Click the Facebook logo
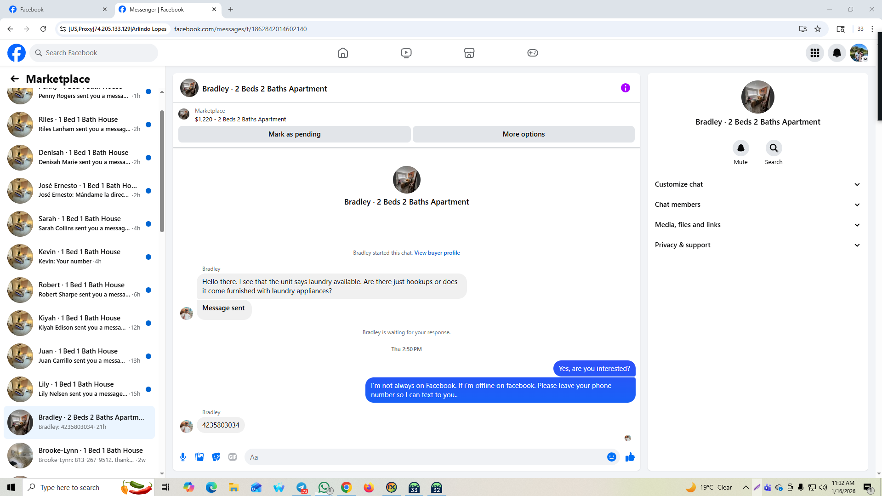 (x=17, y=53)
